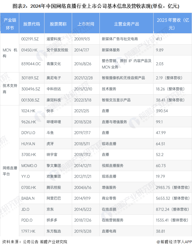Click the chart title 图表2 heading
Viewport: 192px width, 248px height.
[96, 6]
